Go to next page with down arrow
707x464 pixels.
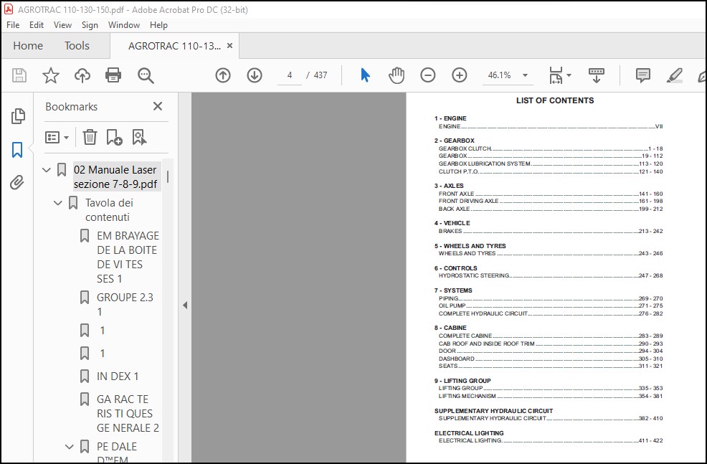[255, 75]
